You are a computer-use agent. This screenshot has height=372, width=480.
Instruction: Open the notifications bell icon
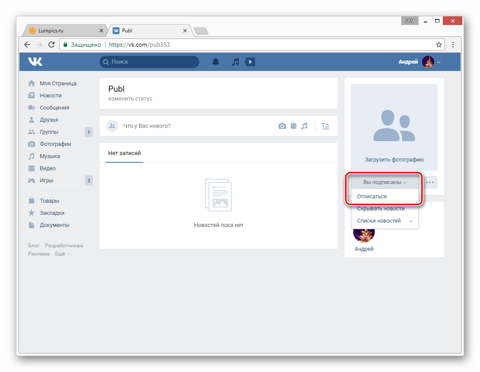click(x=216, y=62)
